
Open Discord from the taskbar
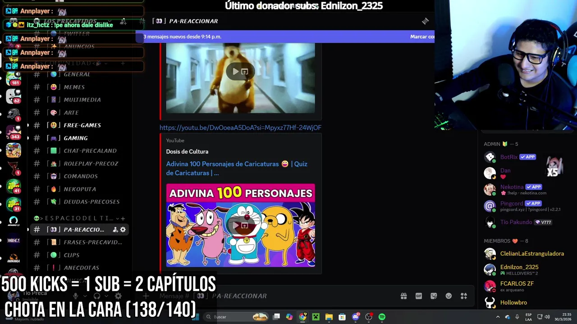point(356,317)
